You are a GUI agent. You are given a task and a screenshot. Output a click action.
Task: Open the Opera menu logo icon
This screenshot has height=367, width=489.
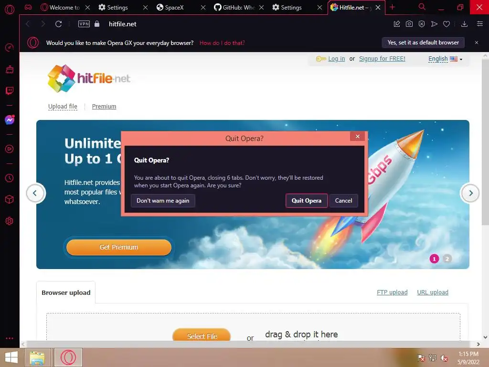click(10, 10)
